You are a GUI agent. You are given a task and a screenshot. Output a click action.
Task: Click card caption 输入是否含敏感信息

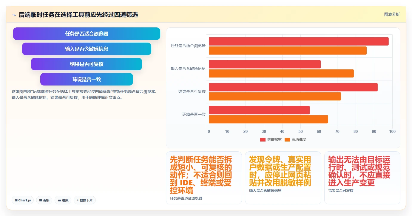pyautogui.click(x=265, y=191)
